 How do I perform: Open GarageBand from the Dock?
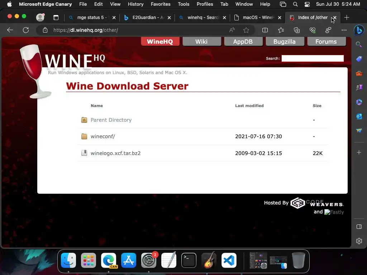click(x=209, y=260)
